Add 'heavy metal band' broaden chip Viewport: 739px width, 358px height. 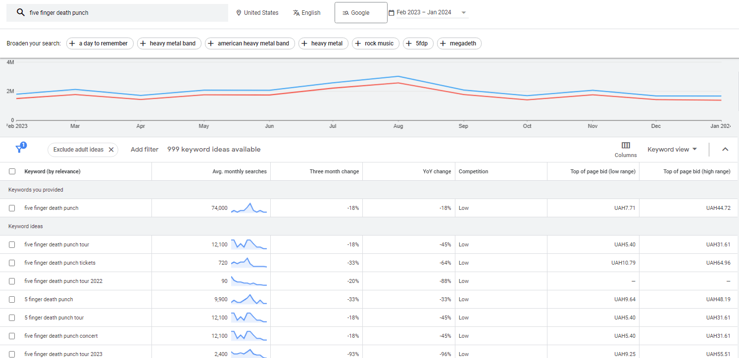tap(169, 43)
